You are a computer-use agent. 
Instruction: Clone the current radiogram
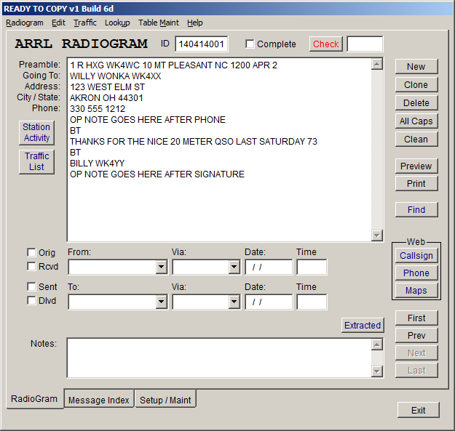click(x=416, y=85)
